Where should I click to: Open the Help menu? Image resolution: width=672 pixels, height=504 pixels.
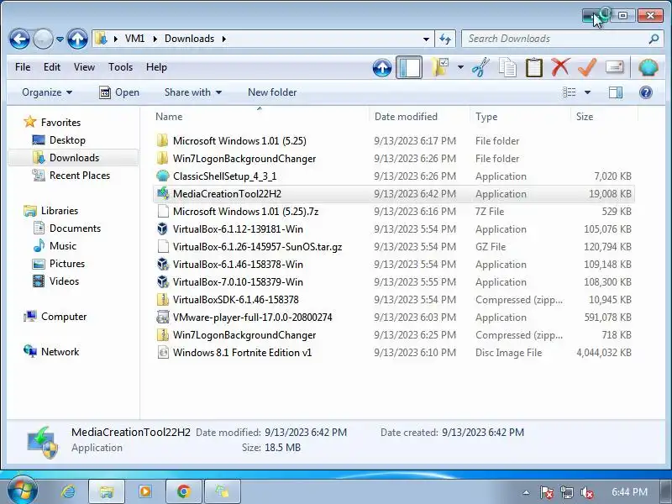(156, 67)
